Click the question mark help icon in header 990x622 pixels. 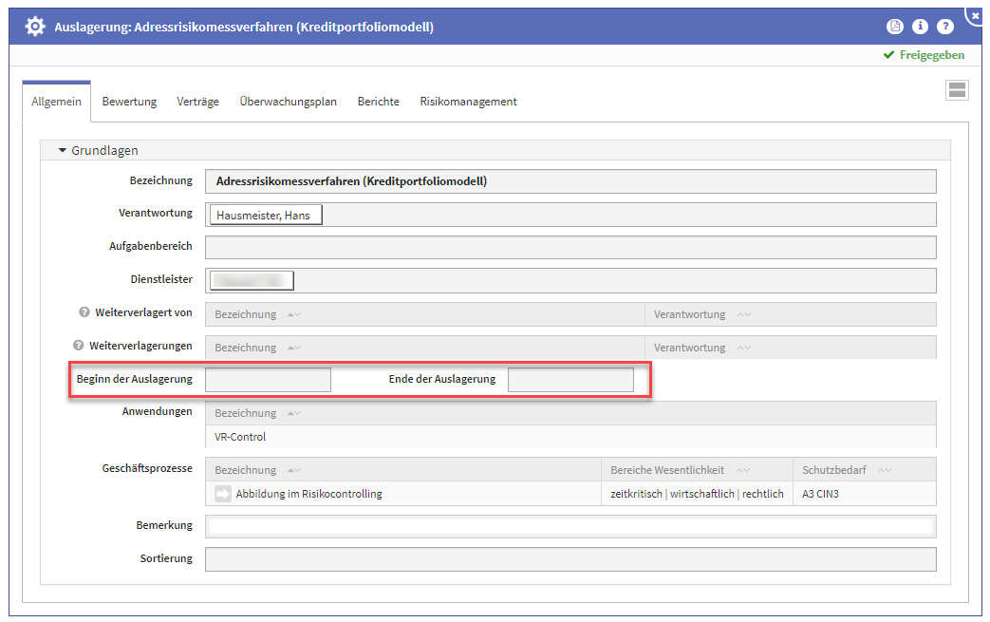click(945, 27)
